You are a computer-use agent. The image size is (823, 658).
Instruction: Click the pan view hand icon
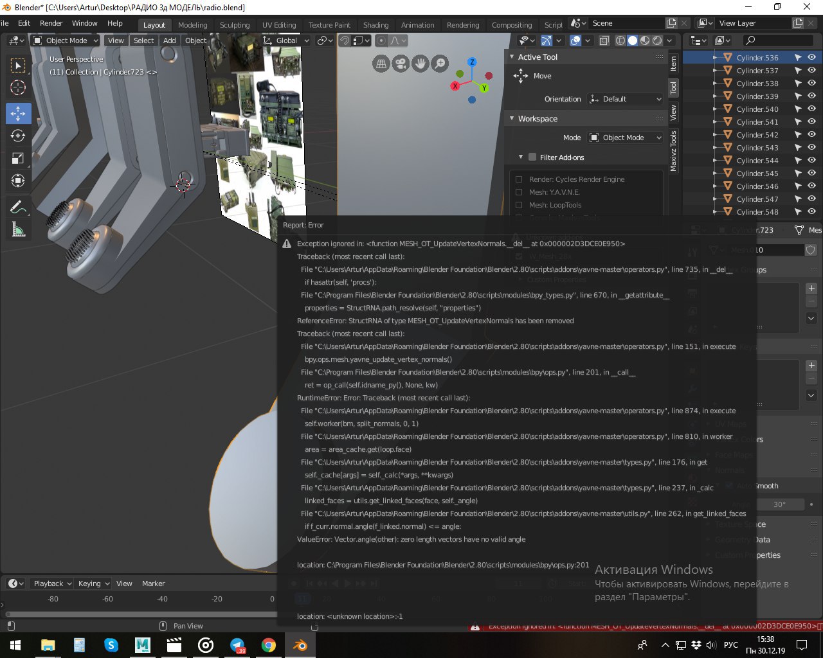(x=420, y=64)
